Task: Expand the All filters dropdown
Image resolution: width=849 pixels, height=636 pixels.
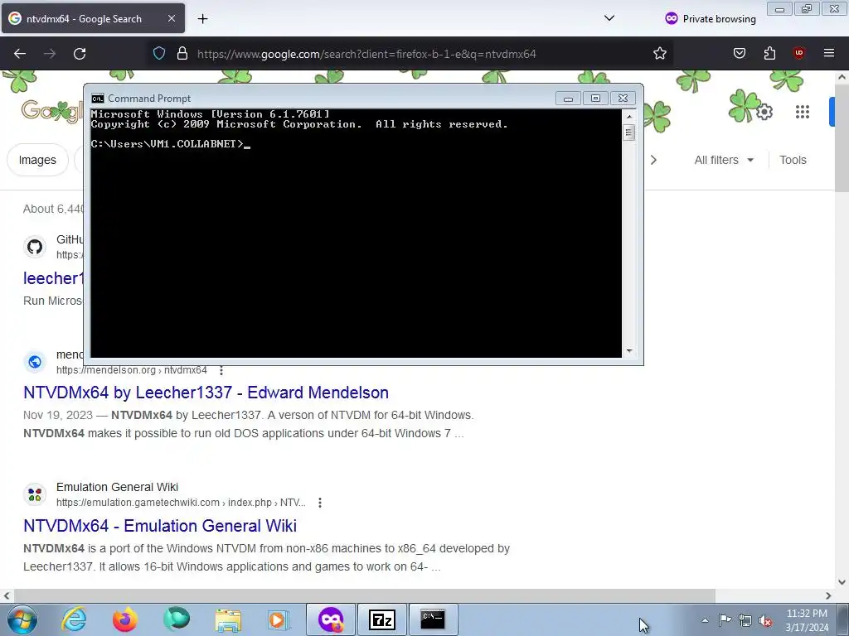Action: 724,160
